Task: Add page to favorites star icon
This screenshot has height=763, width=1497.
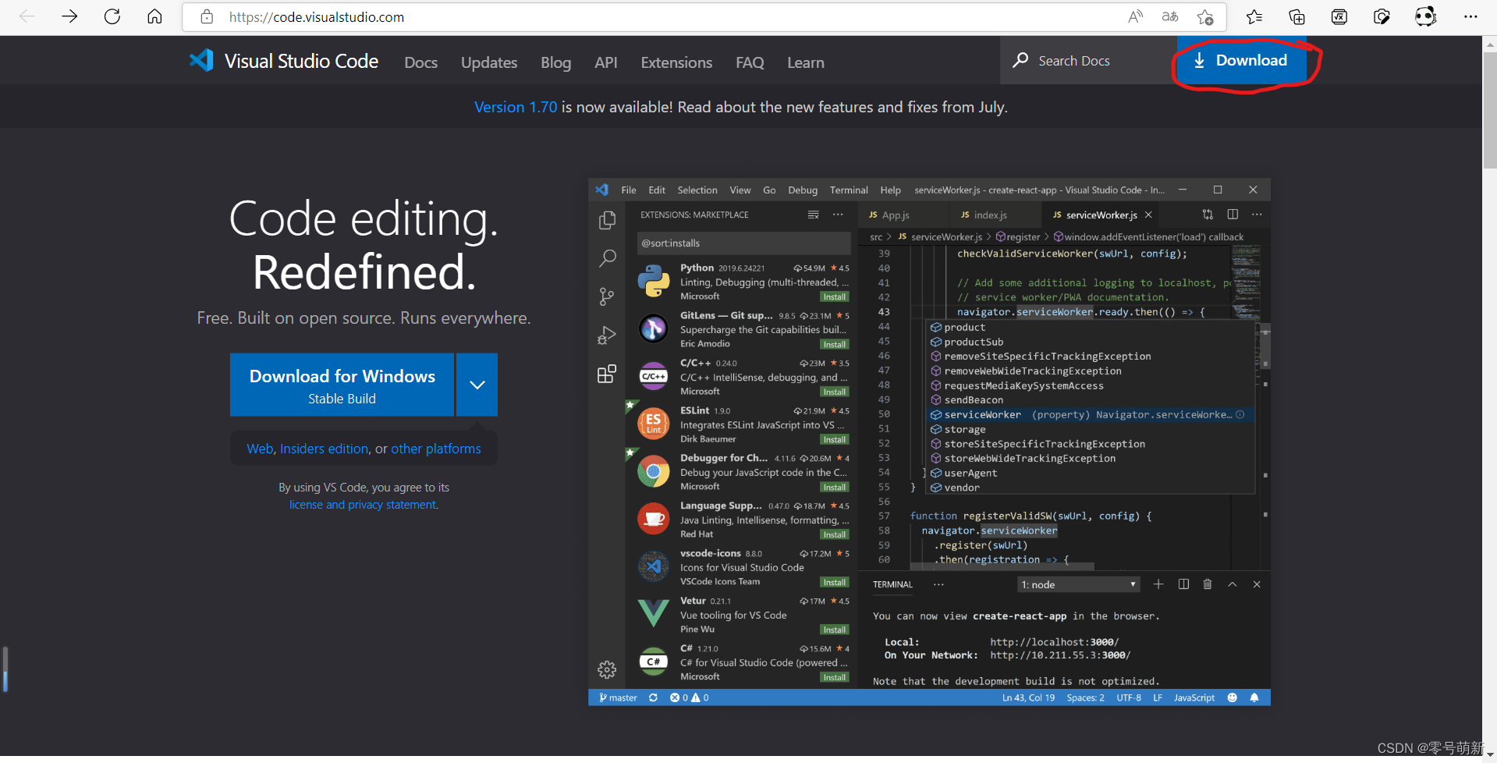Action: coord(1205,16)
